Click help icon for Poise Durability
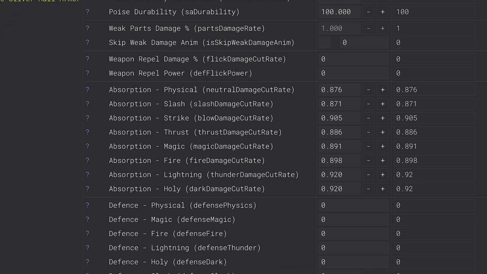Viewport: 487px width, 274px height. click(x=88, y=12)
